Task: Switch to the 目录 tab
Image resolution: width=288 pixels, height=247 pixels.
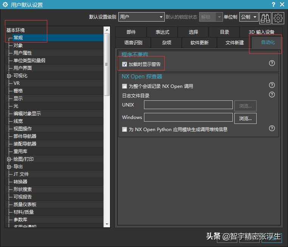Action: [x=224, y=32]
